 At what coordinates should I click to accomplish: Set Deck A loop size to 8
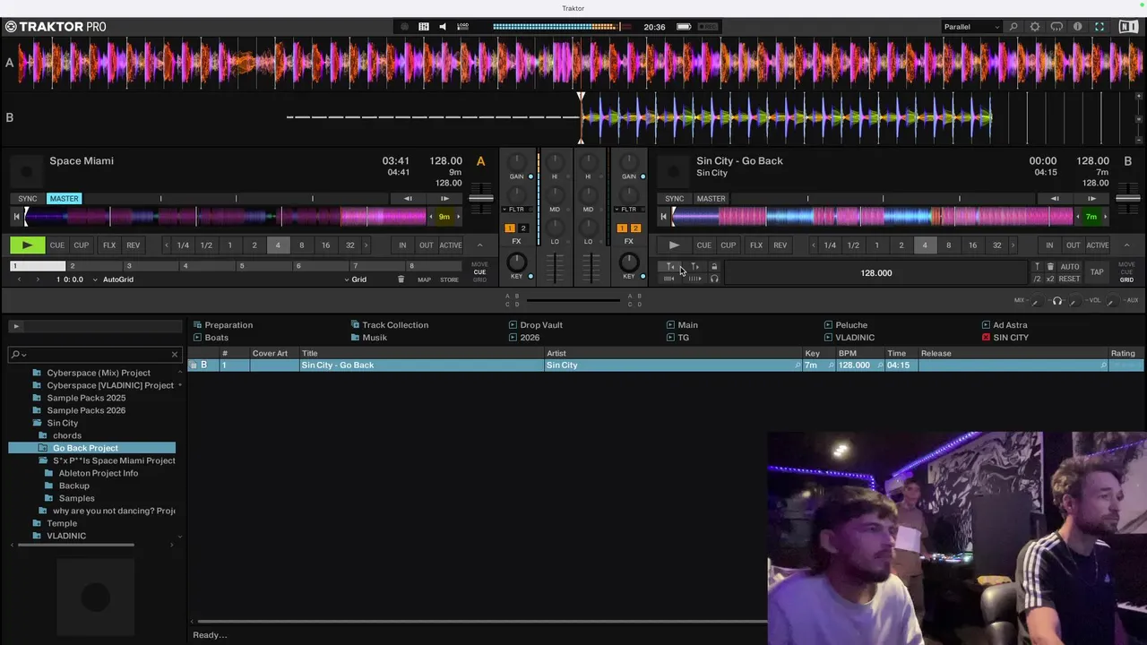click(x=301, y=245)
